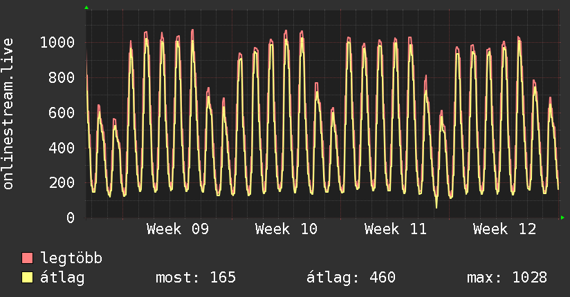Click the pink legtöbb legend swatch
Viewport: 570px width, 297px height.
tap(27, 258)
